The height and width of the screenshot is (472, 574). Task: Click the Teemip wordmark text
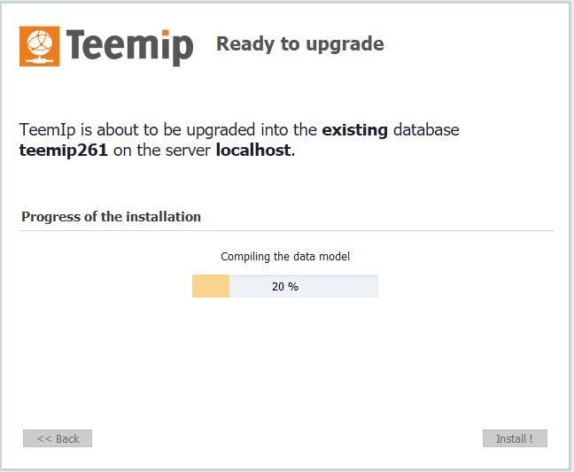129,45
